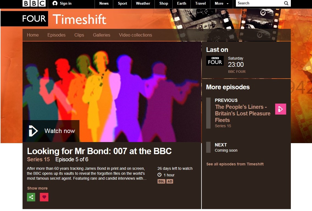312x211 pixels.
Task: Click the Watch now button
Action: pyautogui.click(x=51, y=131)
